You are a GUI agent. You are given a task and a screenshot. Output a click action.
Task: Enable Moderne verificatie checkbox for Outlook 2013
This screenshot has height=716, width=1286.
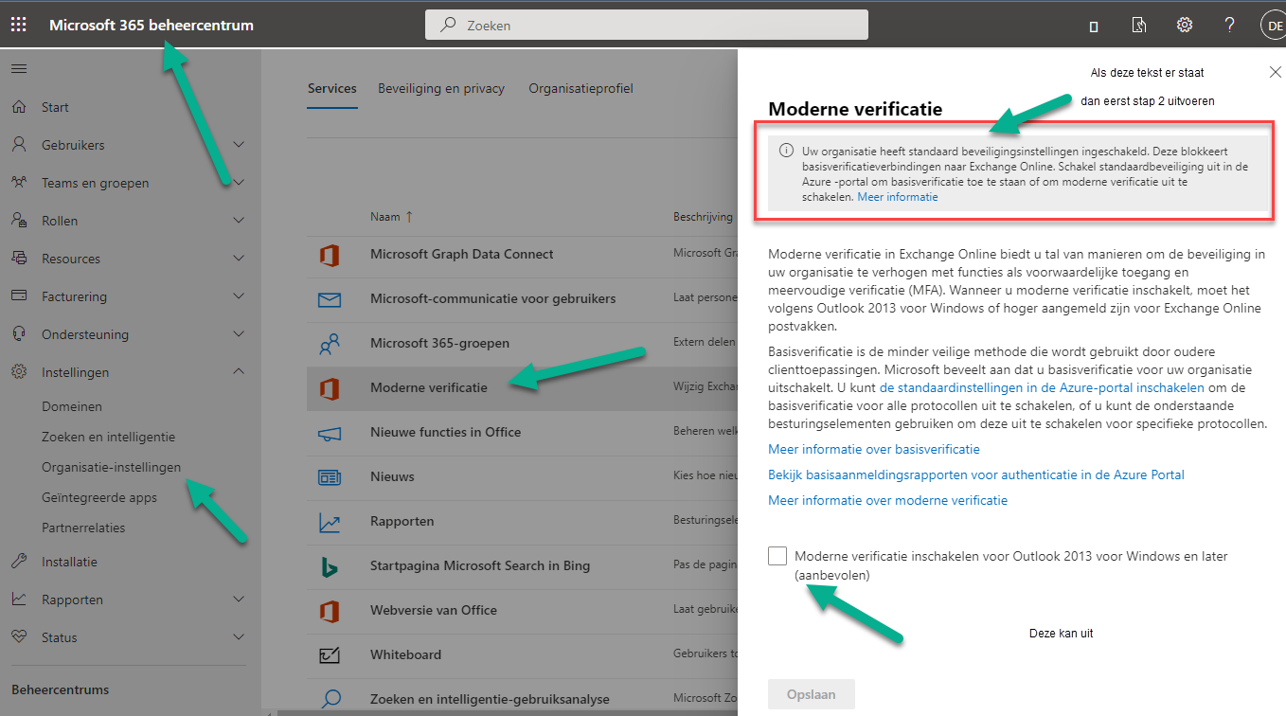click(x=777, y=556)
